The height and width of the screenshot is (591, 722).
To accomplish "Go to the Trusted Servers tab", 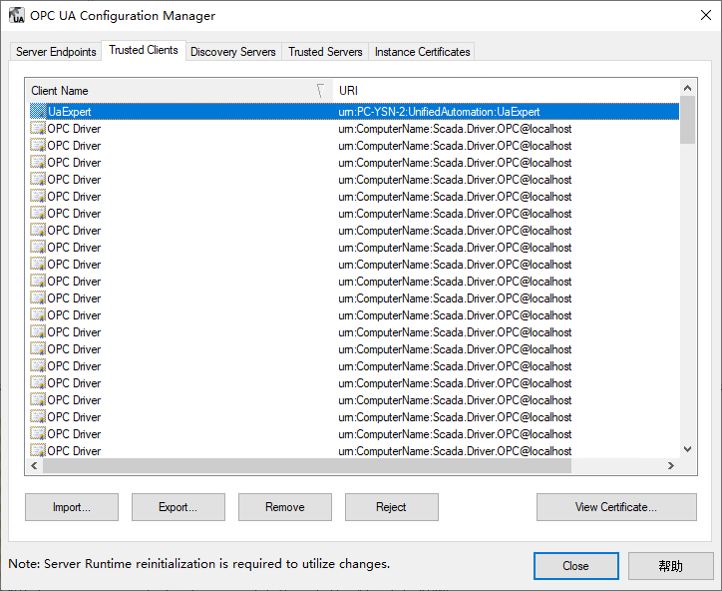I will coord(325,52).
